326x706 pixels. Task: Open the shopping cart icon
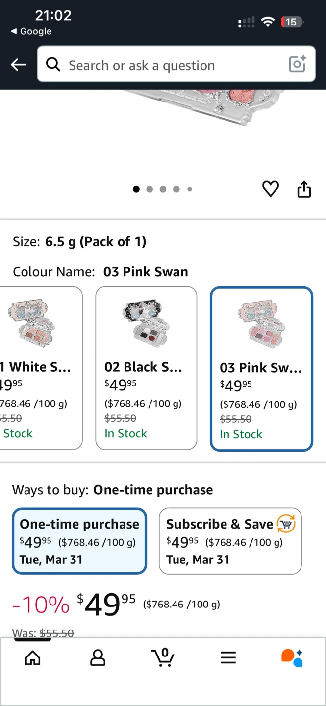point(163,657)
